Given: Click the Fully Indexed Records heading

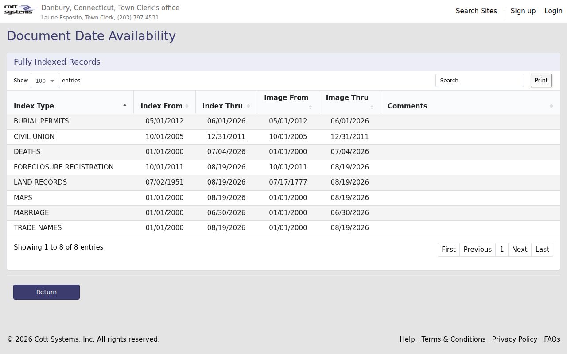Looking at the screenshot, I should click(57, 62).
